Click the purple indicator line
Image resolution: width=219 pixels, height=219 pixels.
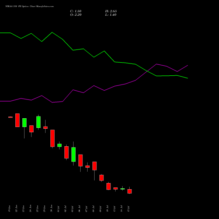click(x=94, y=86)
